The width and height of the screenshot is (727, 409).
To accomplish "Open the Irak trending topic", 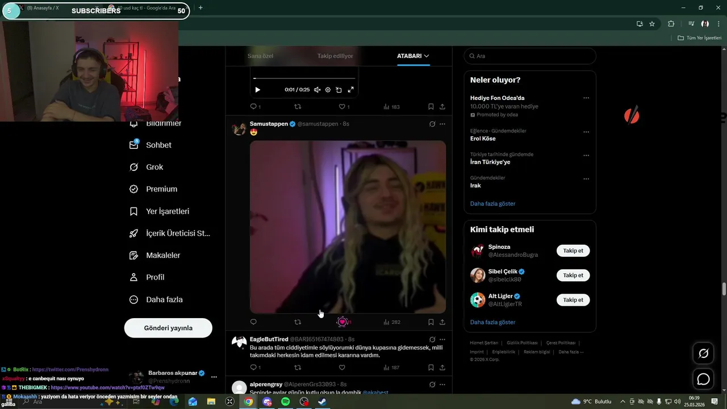I will 475,186.
